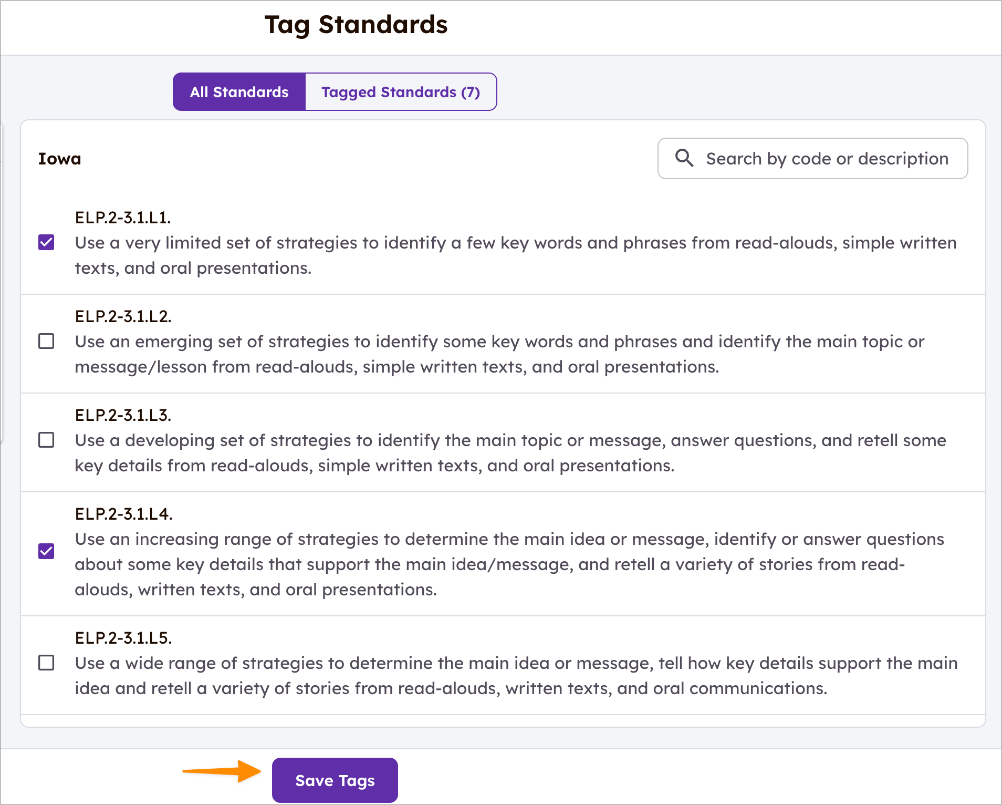The image size is (1002, 805).
Task: Focus the search by code or description field
Action: 827,159
